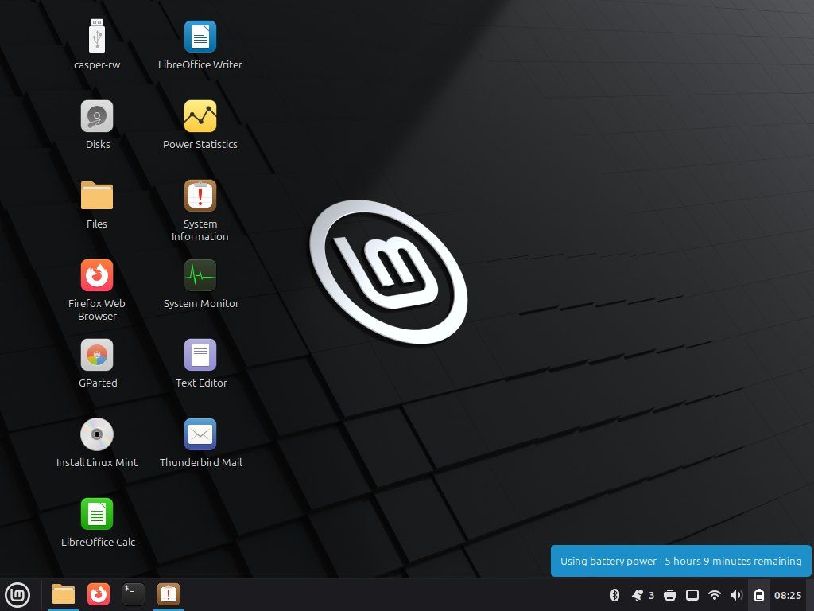Select the System Monitor desktop icon
The height and width of the screenshot is (611, 814).
click(200, 274)
